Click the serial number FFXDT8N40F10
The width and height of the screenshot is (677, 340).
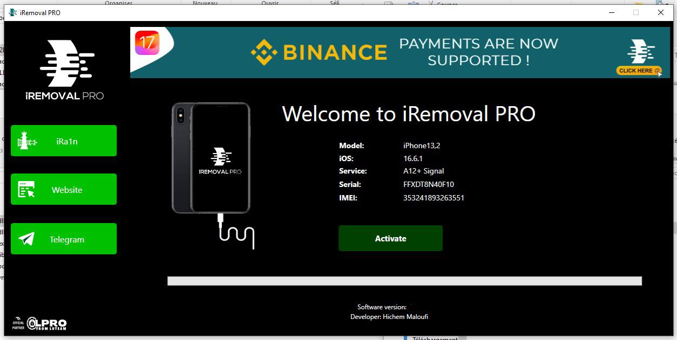click(429, 184)
